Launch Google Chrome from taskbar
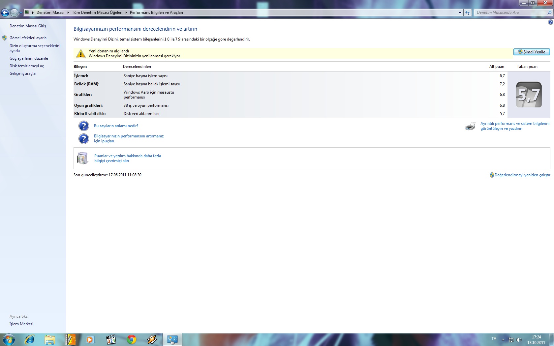554x346 pixels. [132, 339]
